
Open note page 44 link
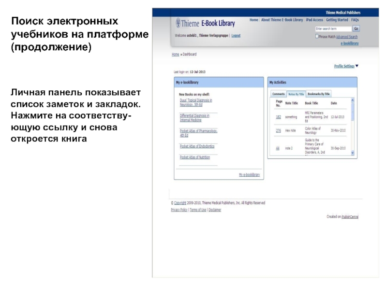click(x=278, y=148)
